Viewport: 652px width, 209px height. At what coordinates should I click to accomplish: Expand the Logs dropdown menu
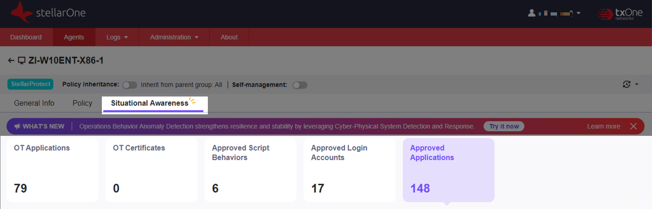[x=117, y=37]
